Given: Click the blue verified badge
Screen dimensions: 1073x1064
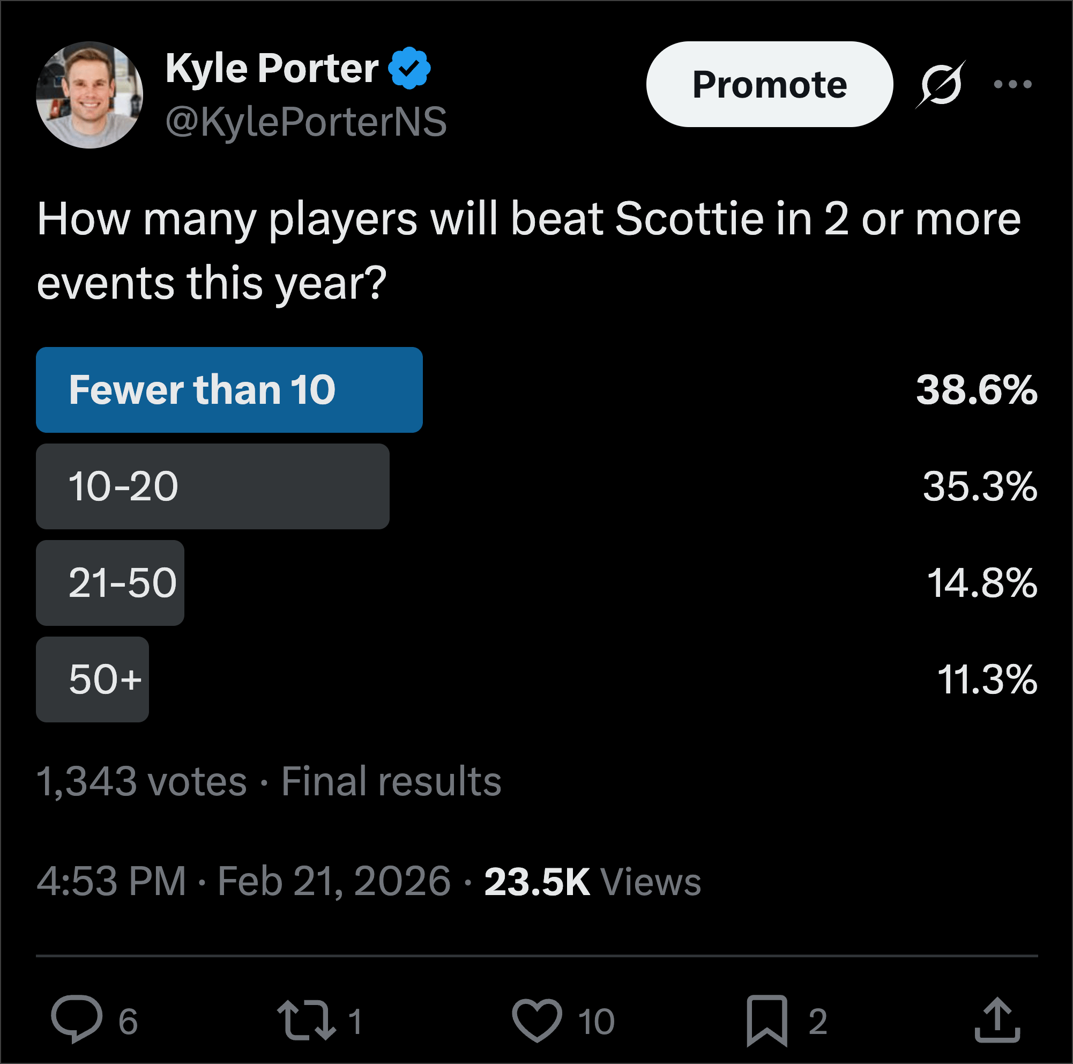Looking at the screenshot, I should click(x=409, y=68).
